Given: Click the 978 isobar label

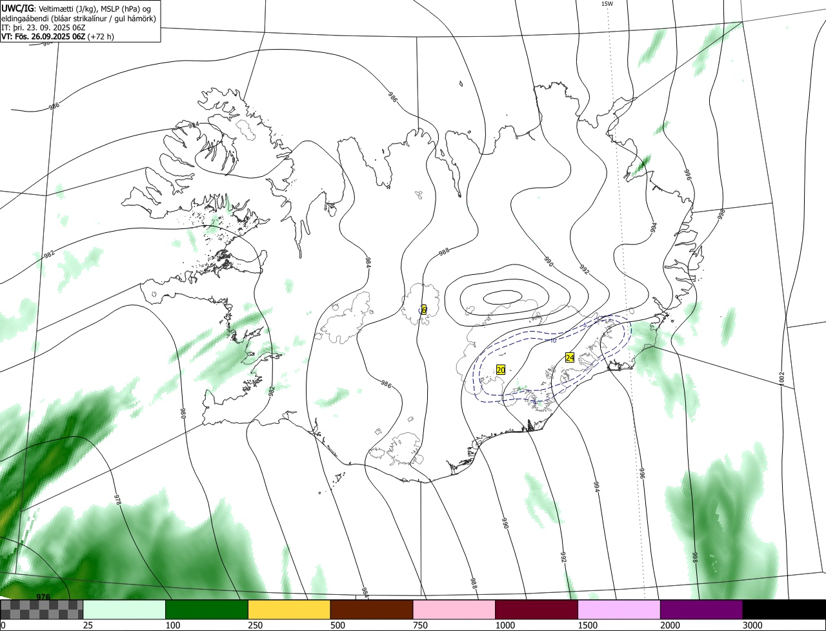Looking at the screenshot, I should click(118, 501).
